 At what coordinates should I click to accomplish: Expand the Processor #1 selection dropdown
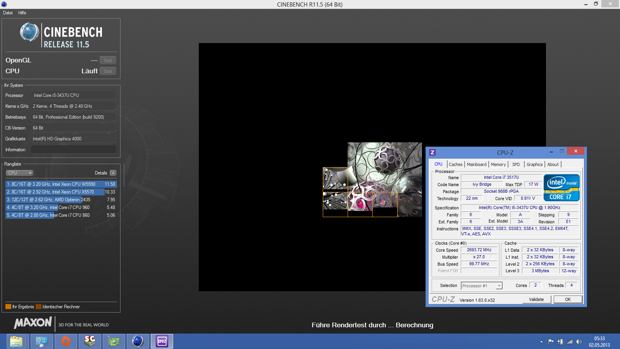coord(499,286)
